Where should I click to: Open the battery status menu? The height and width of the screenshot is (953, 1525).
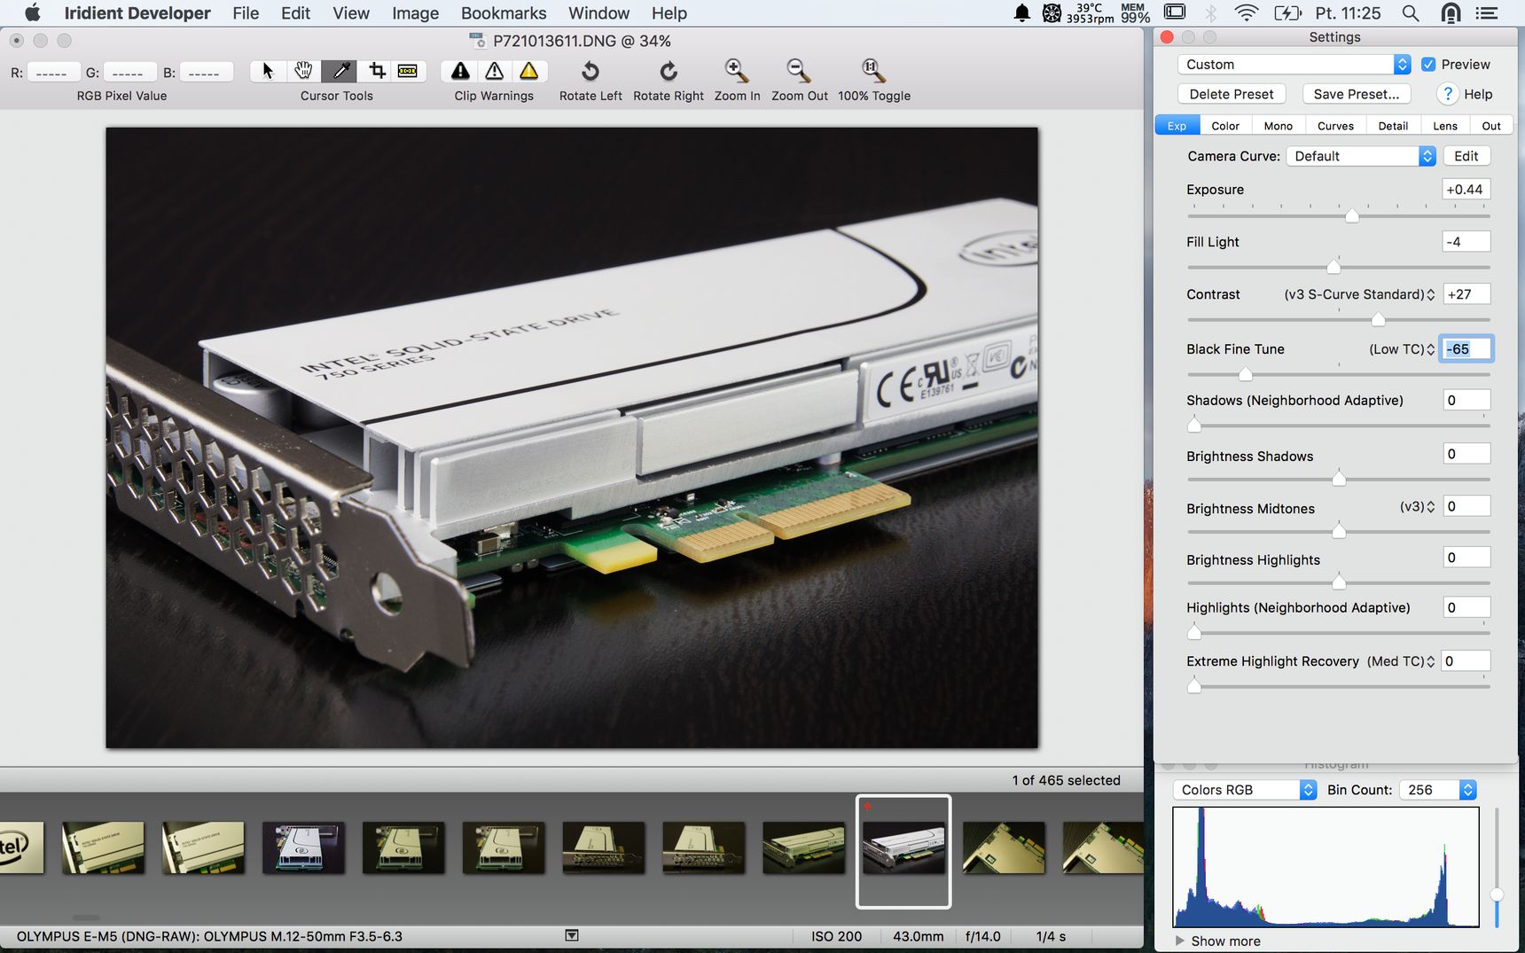pyautogui.click(x=1287, y=12)
